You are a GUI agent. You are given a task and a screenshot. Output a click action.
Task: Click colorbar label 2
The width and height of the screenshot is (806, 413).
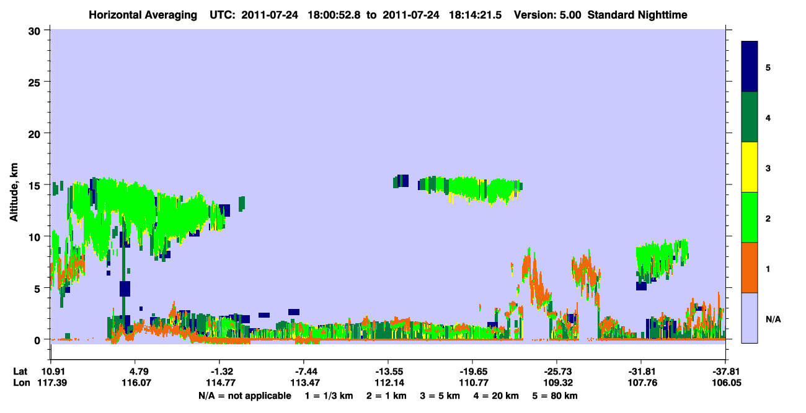pyautogui.click(x=768, y=217)
